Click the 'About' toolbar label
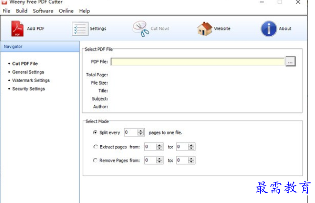Image resolution: width=315 pixels, height=203 pixels. pos(285,28)
